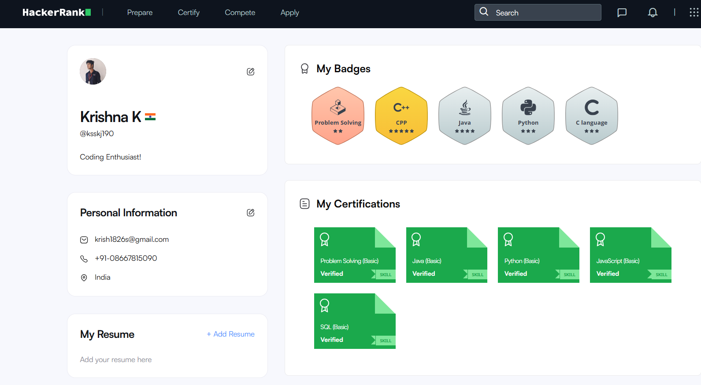The image size is (701, 385).
Task: Click the My Resume heading
Action: 107,334
